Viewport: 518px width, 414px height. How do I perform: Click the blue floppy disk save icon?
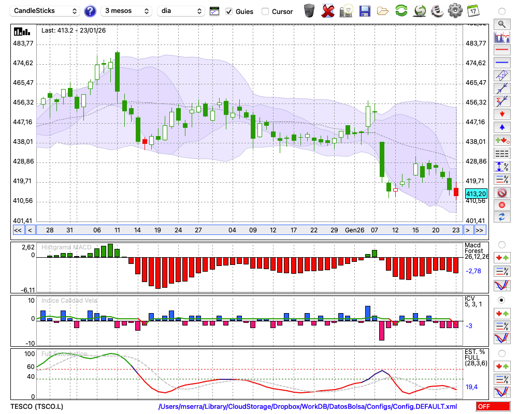click(x=365, y=11)
